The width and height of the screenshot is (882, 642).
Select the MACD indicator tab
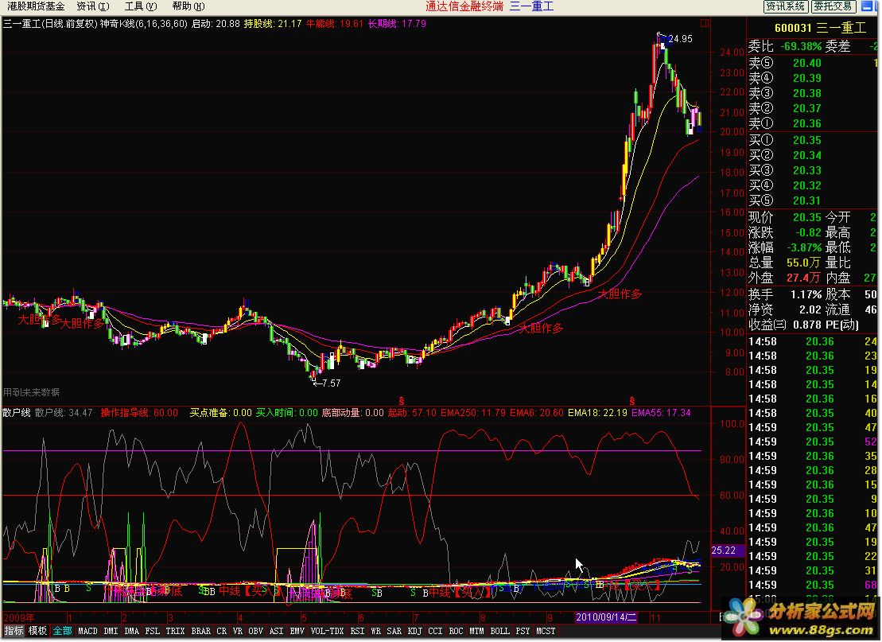[87, 632]
